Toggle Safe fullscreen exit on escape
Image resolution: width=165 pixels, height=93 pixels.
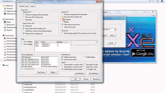pos(63,69)
